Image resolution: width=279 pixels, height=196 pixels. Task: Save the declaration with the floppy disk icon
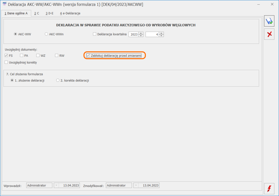[269, 21]
